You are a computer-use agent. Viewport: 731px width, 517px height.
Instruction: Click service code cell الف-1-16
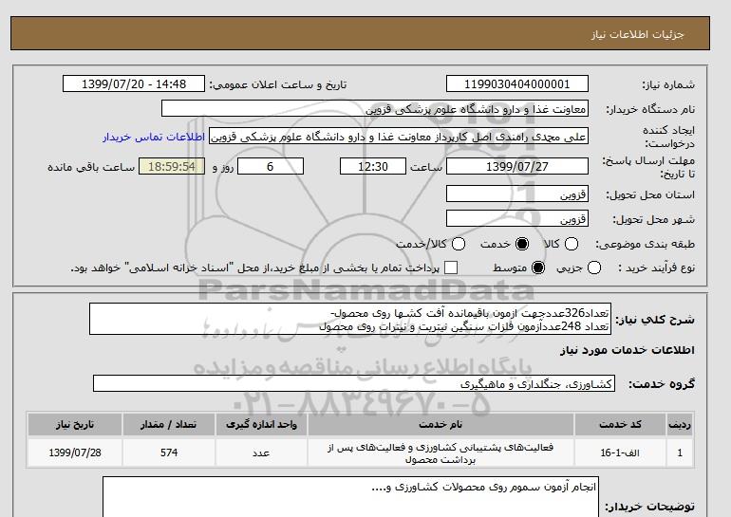click(x=620, y=452)
